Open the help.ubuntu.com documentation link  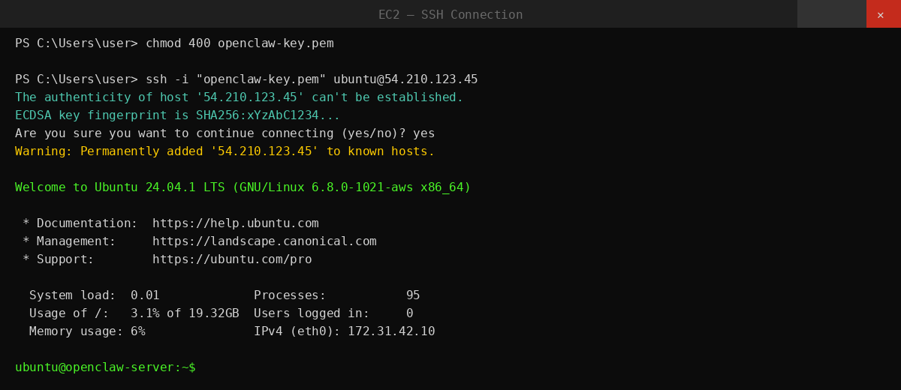coord(235,223)
